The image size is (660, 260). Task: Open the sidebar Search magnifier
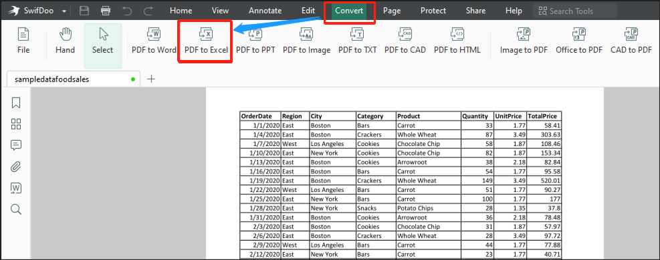coord(16,209)
